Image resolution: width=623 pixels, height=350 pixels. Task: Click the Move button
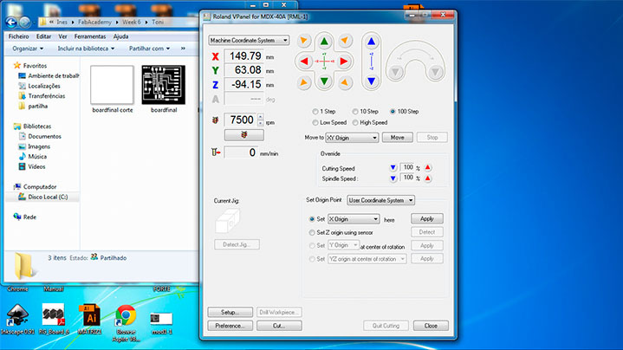(x=398, y=138)
